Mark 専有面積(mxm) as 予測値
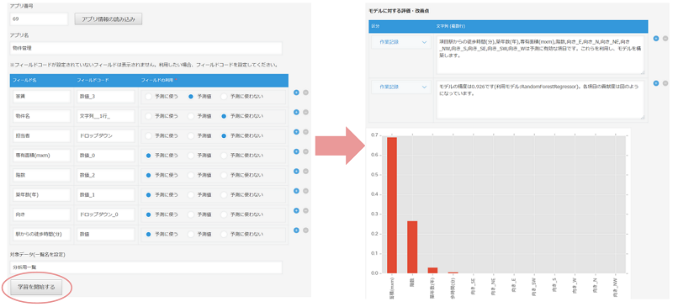 click(x=191, y=156)
